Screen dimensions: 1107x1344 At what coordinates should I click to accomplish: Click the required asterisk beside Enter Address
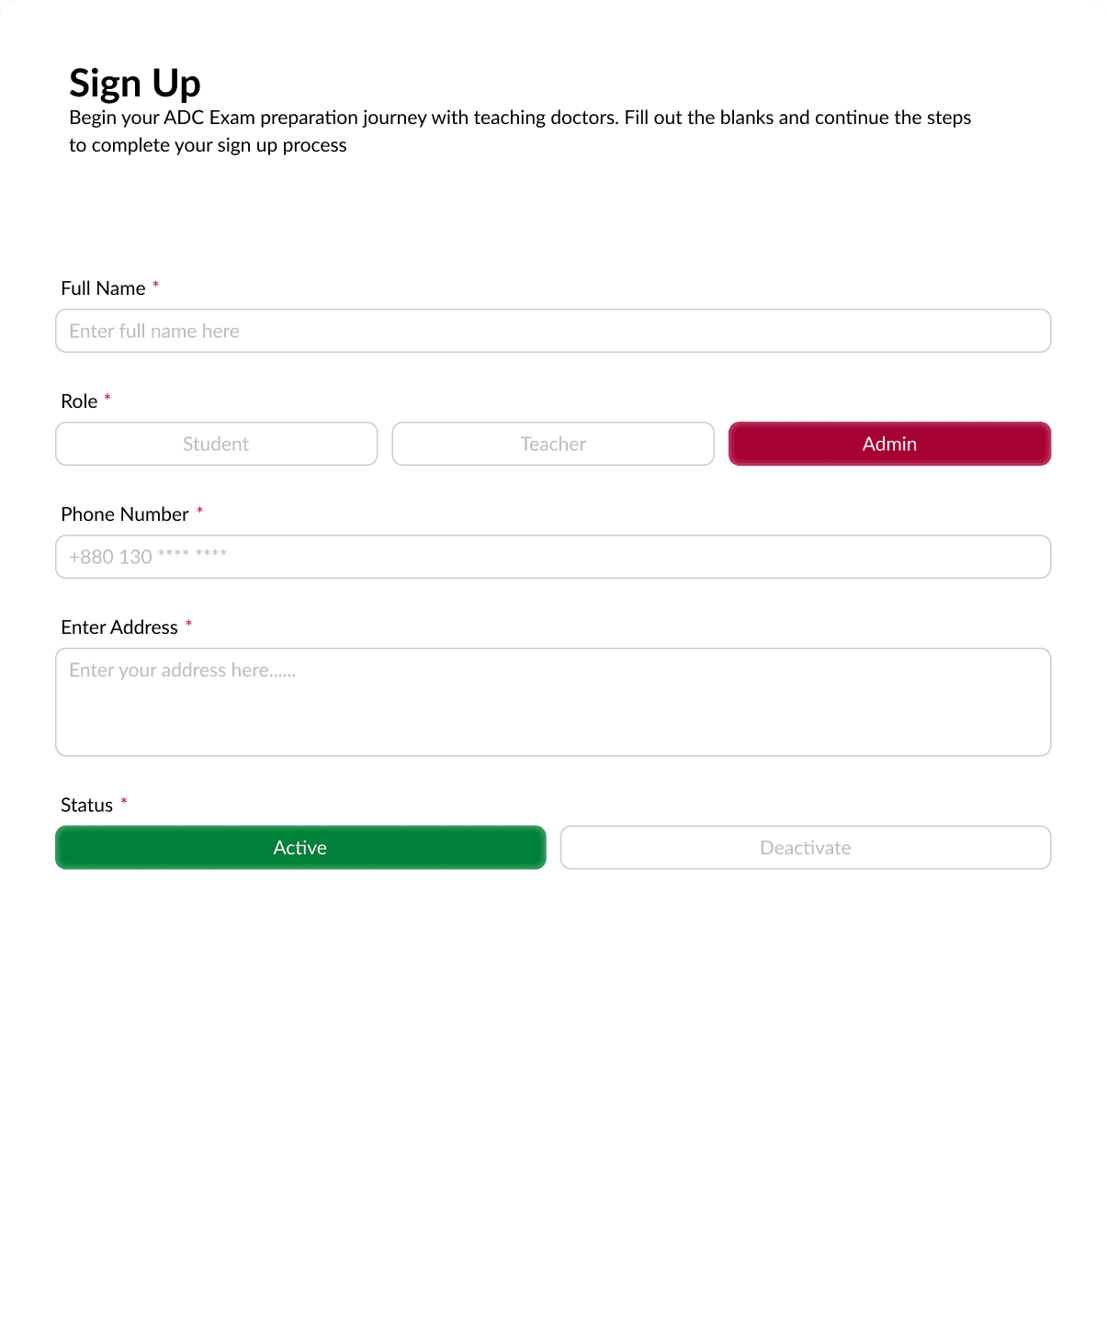point(188,624)
